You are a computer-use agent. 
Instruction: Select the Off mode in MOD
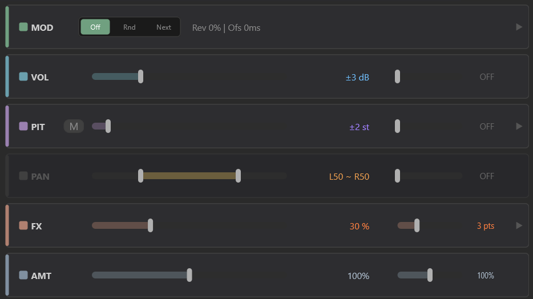(x=95, y=27)
